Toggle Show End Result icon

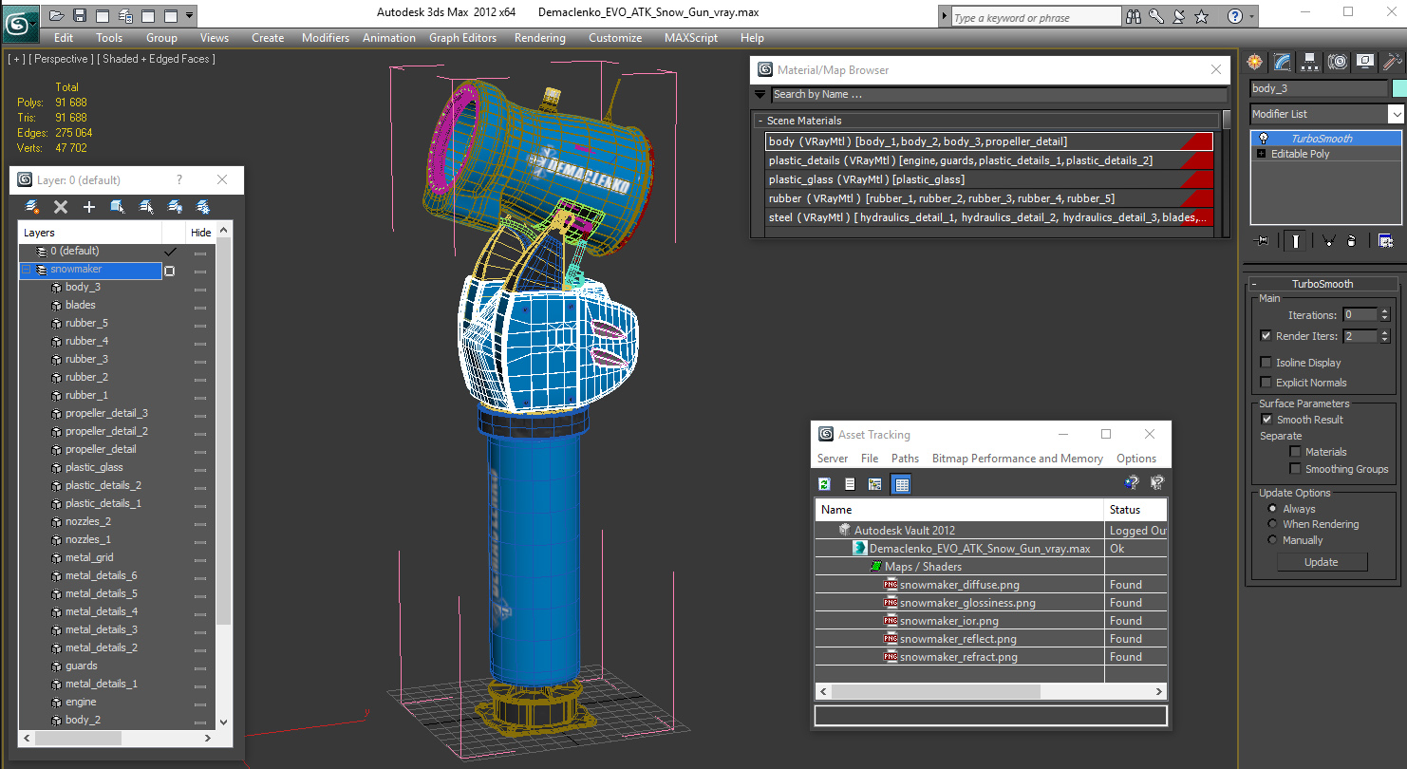click(1295, 241)
